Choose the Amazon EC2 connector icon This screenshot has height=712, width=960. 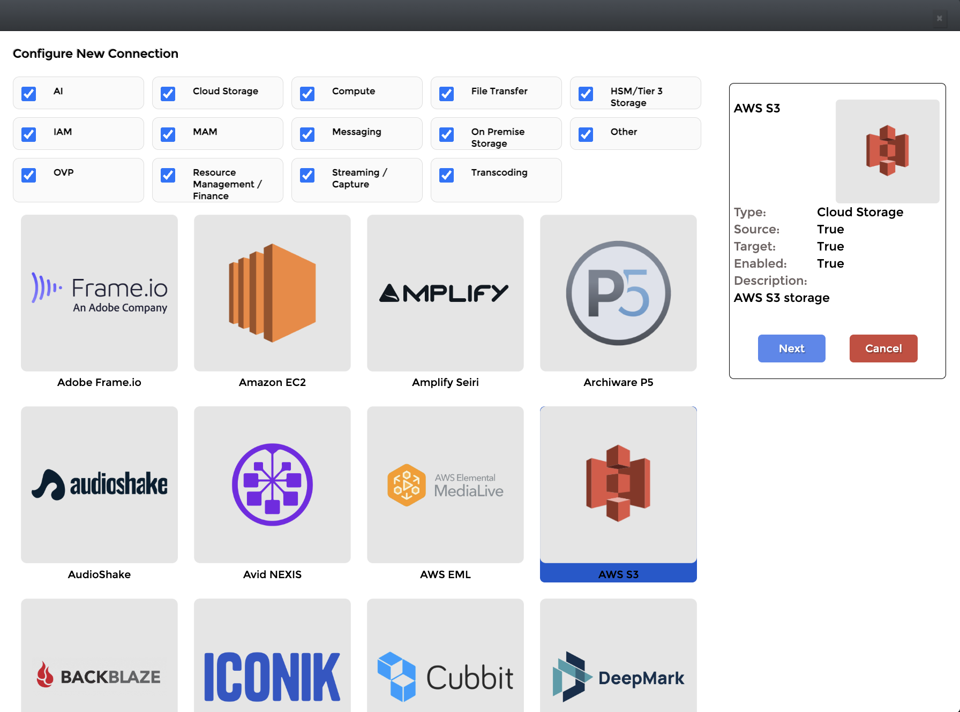[x=272, y=293]
